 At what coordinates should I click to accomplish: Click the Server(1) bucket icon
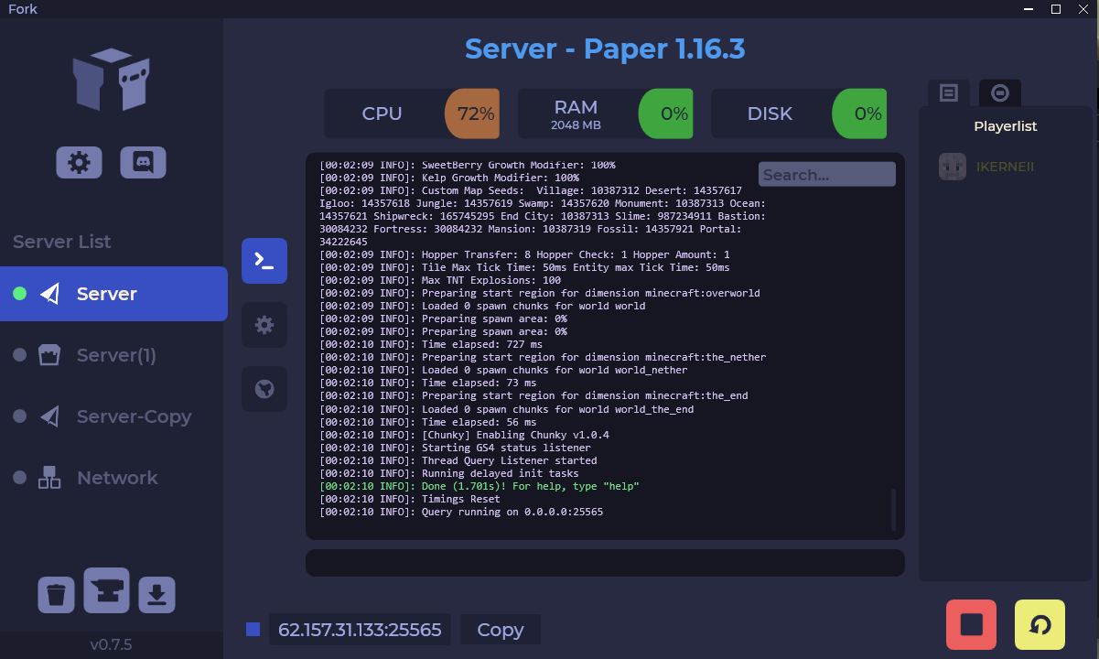(49, 355)
